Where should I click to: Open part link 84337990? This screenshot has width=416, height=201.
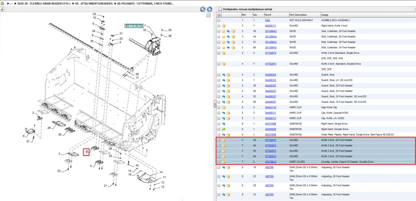[x=271, y=134]
